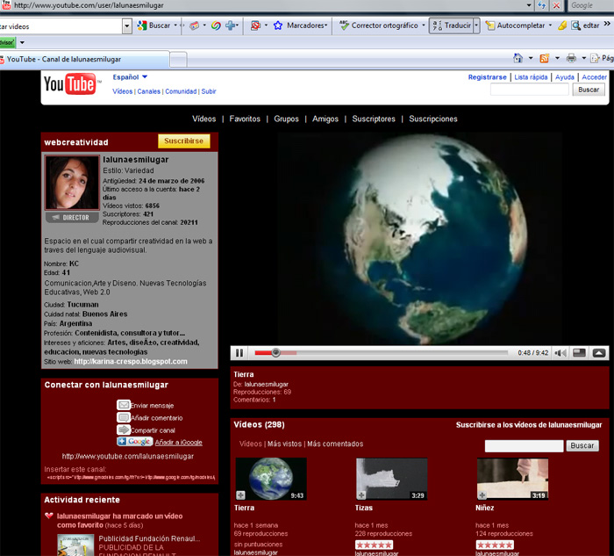Screen dimensions: 614x556
Task: Click the video progress scrubber handle
Action: (x=275, y=352)
